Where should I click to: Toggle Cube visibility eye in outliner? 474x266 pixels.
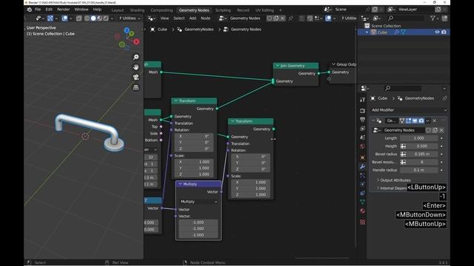coord(437,33)
